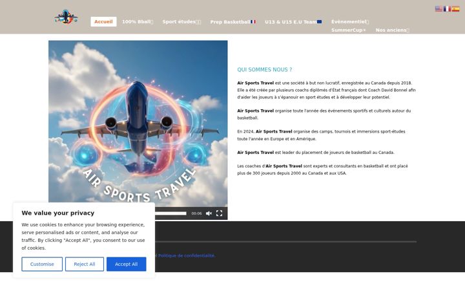Open Politique de confidentialité link
Viewport: 465px width, 291px height.
click(186, 255)
